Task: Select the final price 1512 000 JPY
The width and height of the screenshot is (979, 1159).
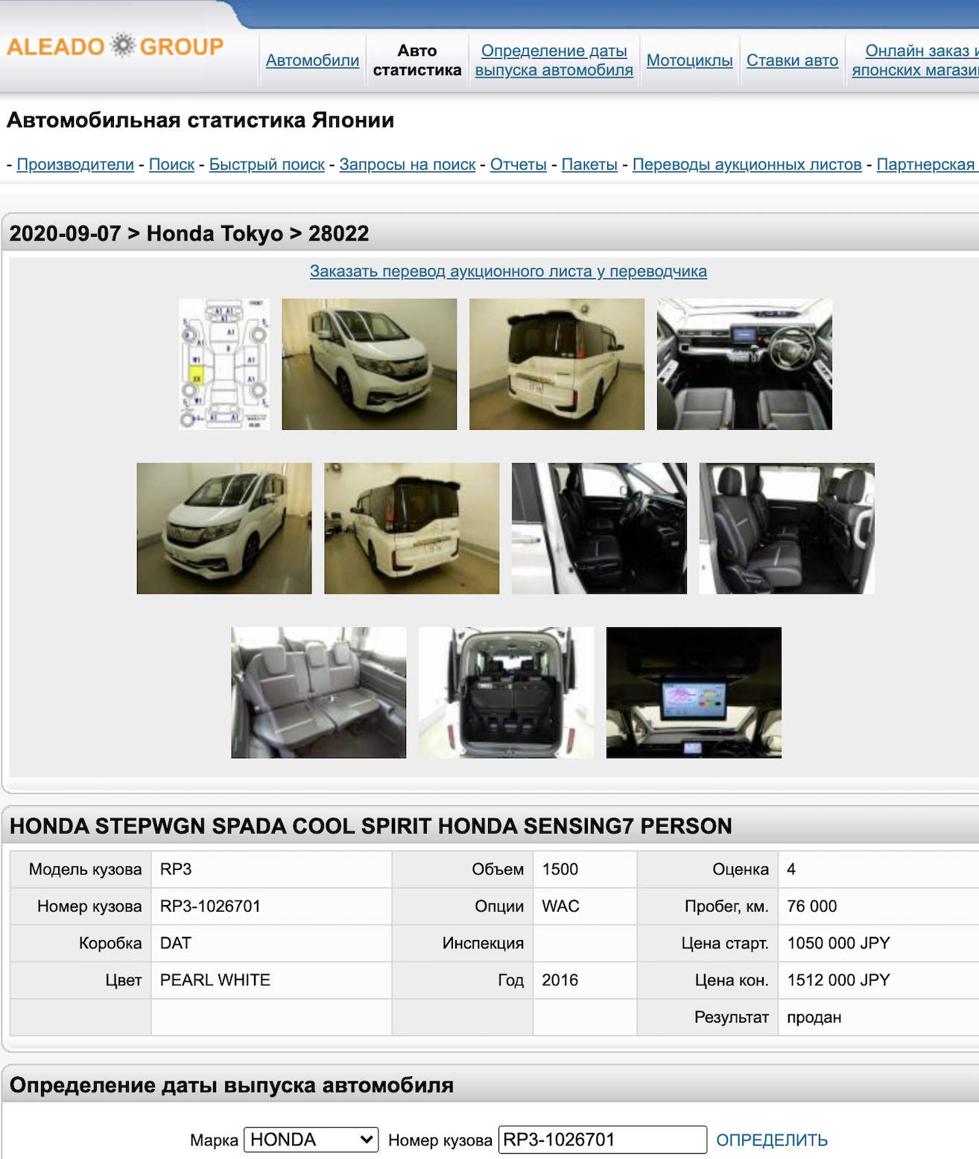Action: pyautogui.click(x=838, y=980)
